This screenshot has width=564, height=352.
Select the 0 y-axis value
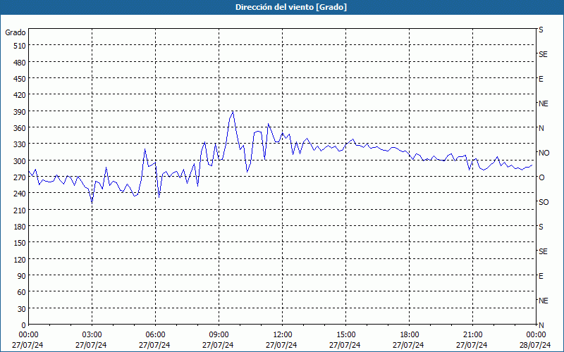point(24,325)
